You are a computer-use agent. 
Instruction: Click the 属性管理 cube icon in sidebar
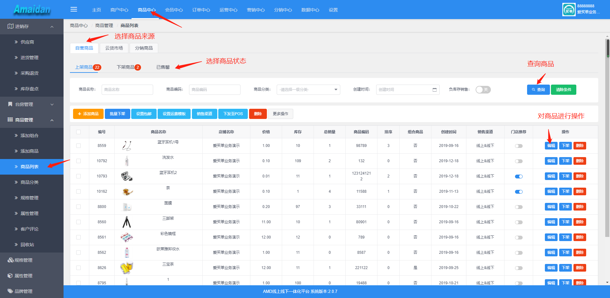[10, 276]
